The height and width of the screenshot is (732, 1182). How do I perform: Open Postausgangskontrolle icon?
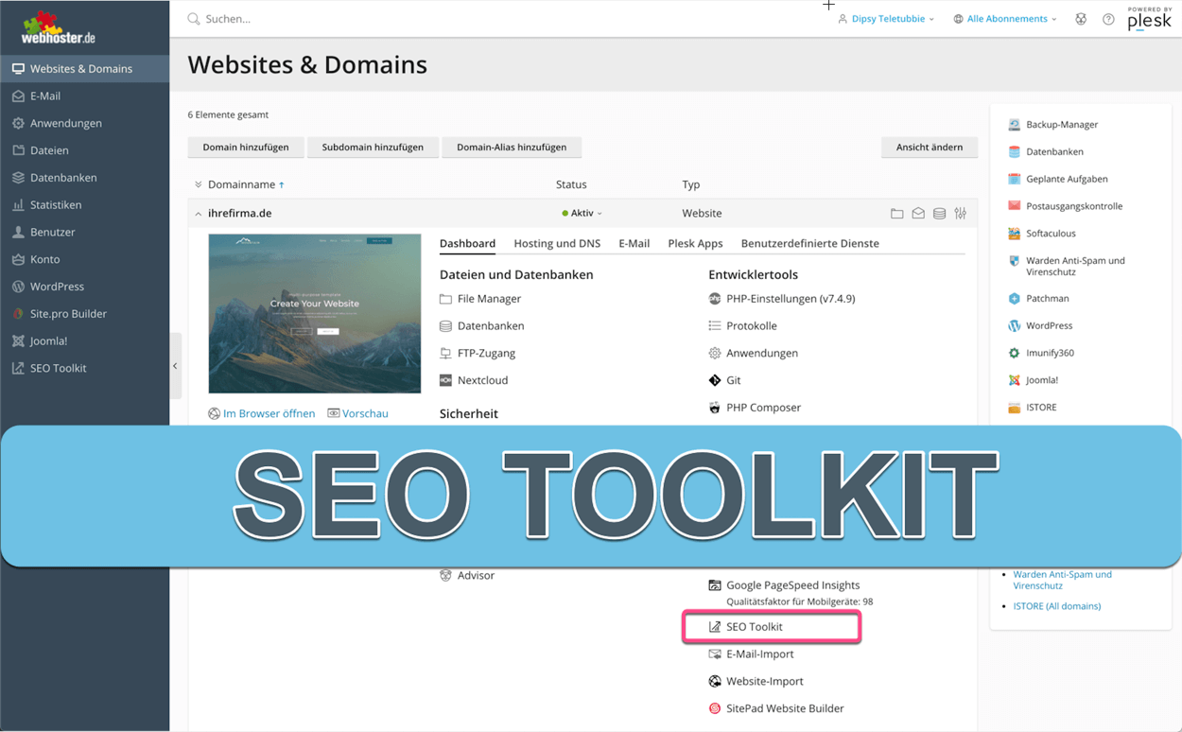click(x=1014, y=206)
